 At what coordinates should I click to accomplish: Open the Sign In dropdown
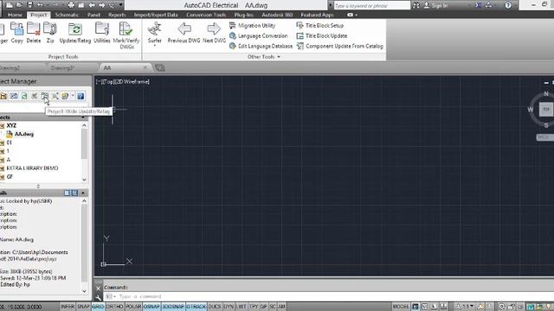click(x=469, y=5)
